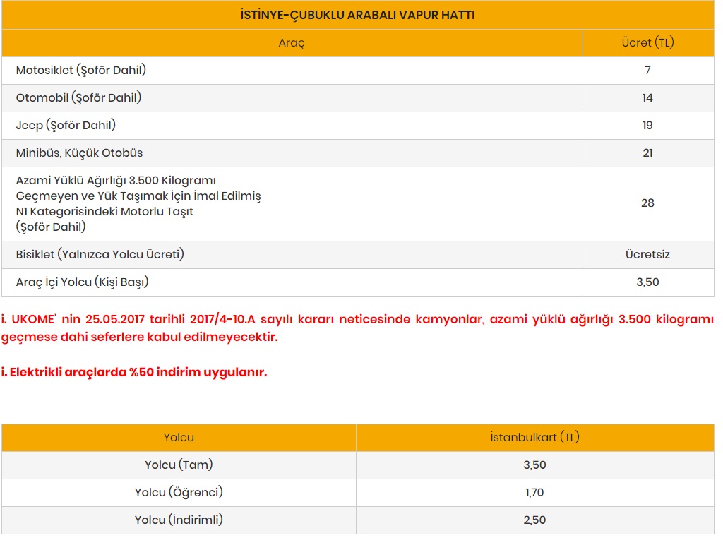
Task: Select the Otomobil (Şoför Dahil) row label
Action: pyautogui.click(x=78, y=98)
